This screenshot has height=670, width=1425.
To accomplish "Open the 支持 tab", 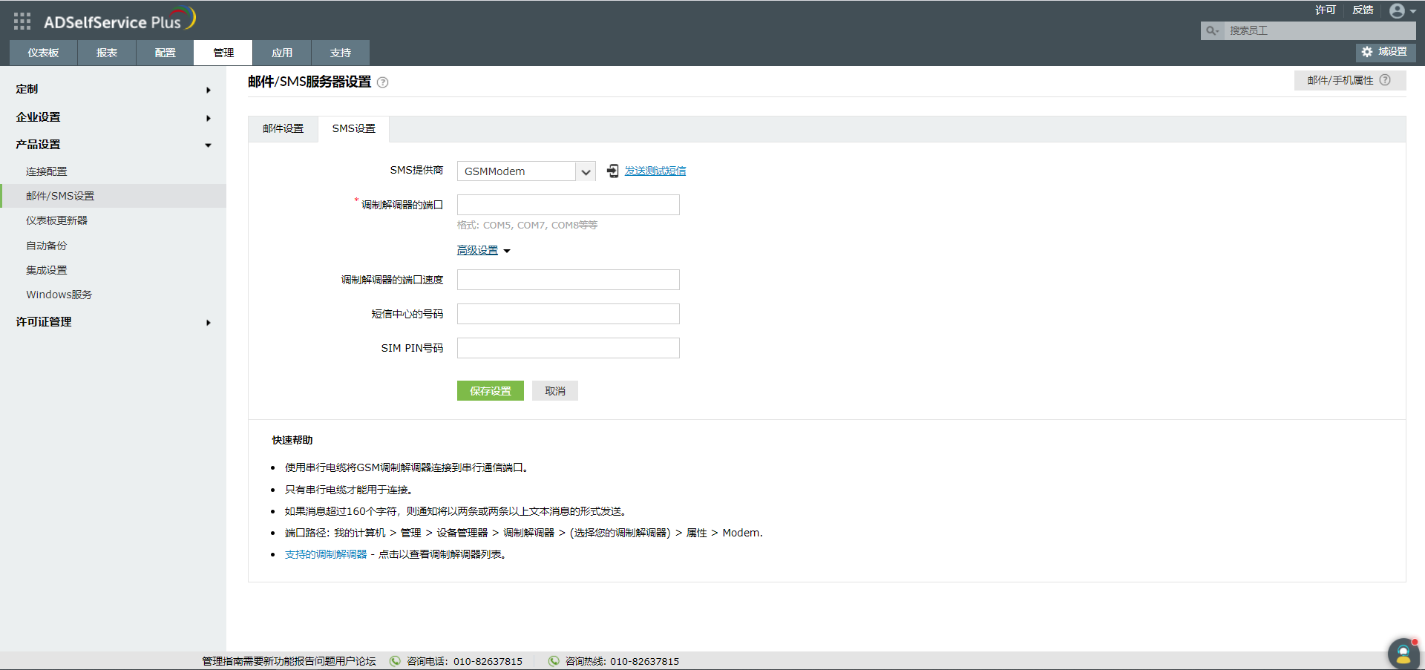I will pos(341,53).
